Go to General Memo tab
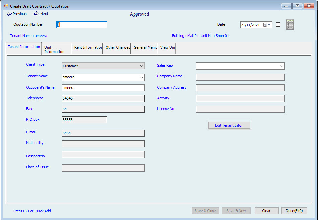The width and height of the screenshot is (318, 220). point(145,48)
